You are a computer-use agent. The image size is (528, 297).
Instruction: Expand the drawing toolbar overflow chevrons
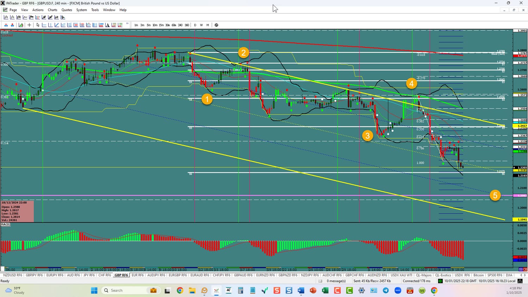pos(127,24)
